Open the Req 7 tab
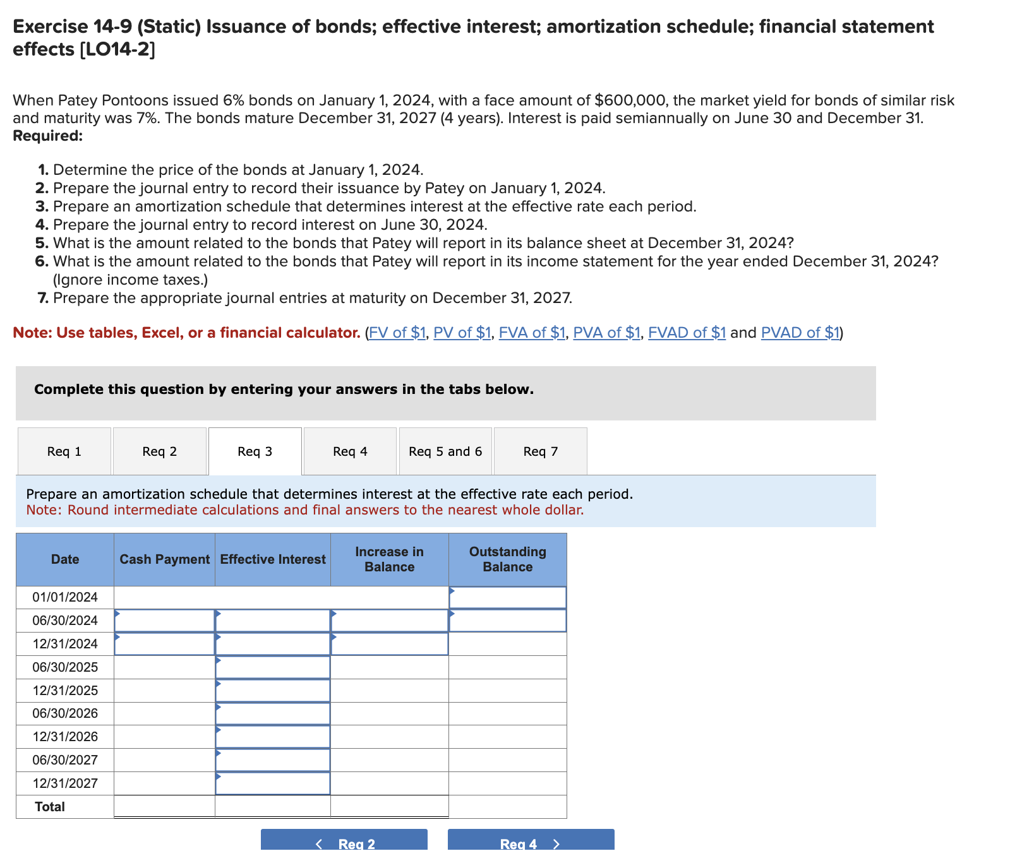The image size is (1022, 851). (x=540, y=451)
